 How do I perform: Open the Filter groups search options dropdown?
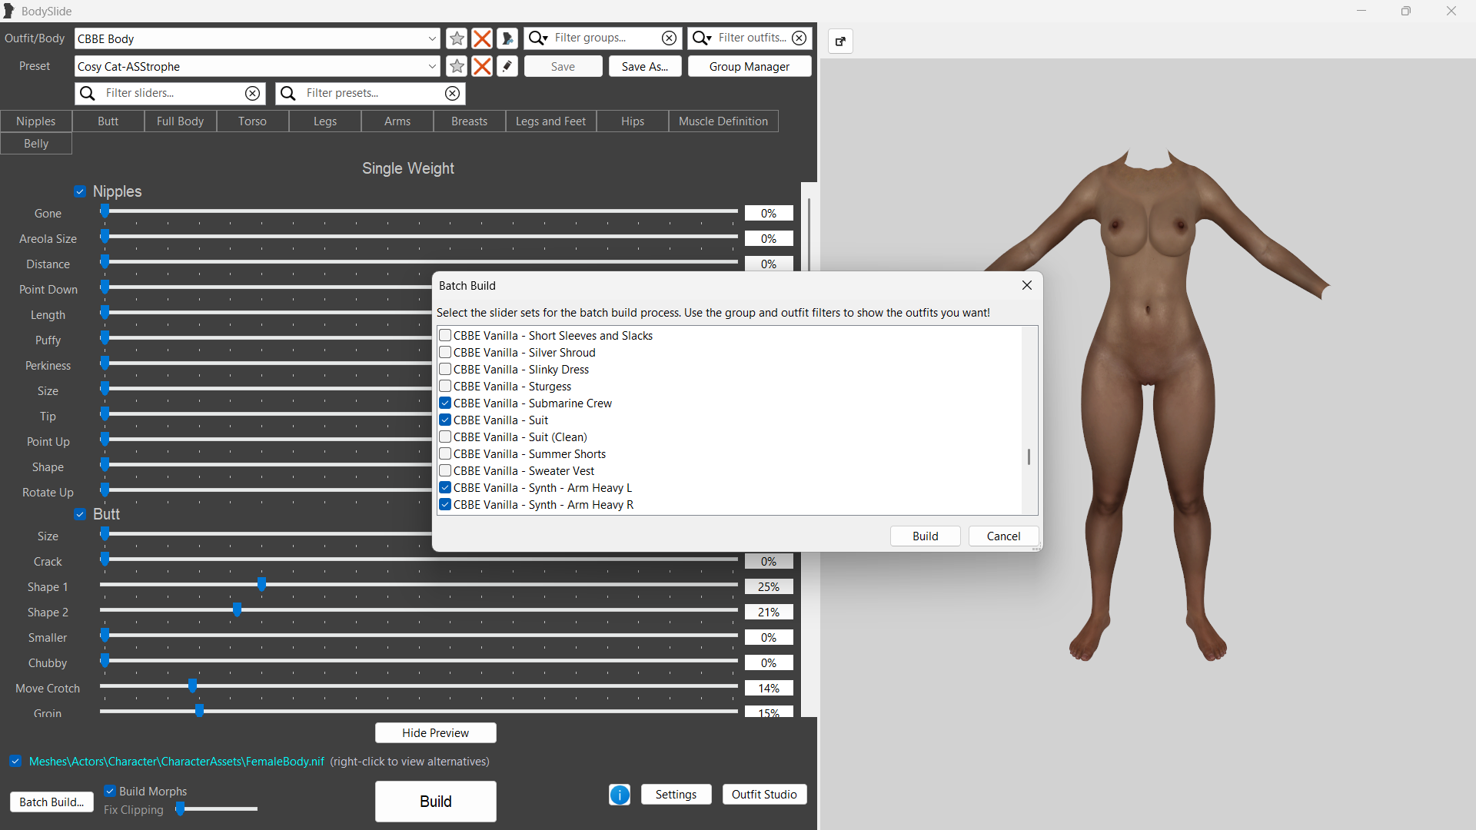(539, 38)
